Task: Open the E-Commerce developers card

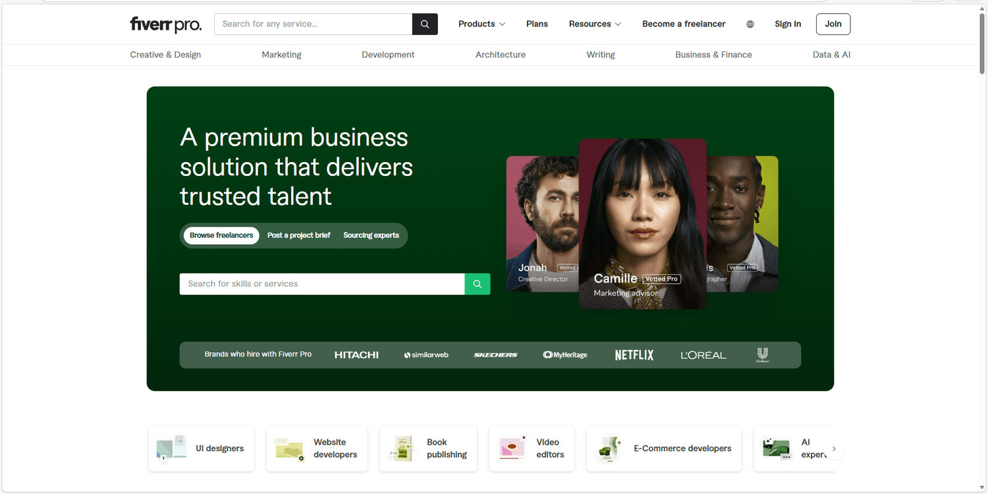Action: tap(664, 449)
